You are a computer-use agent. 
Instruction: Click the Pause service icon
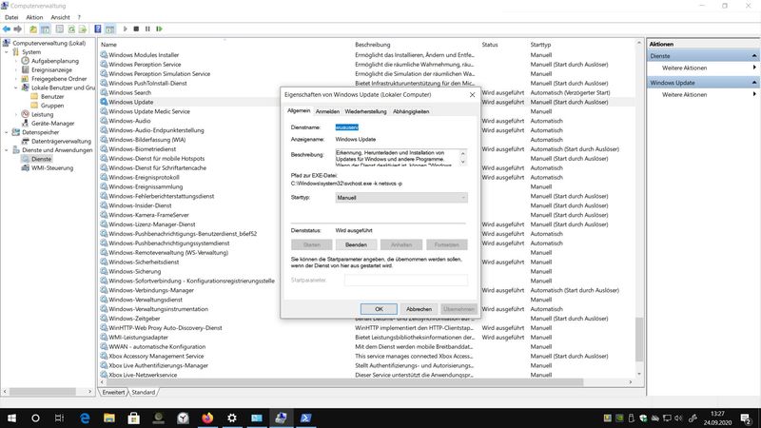point(147,29)
